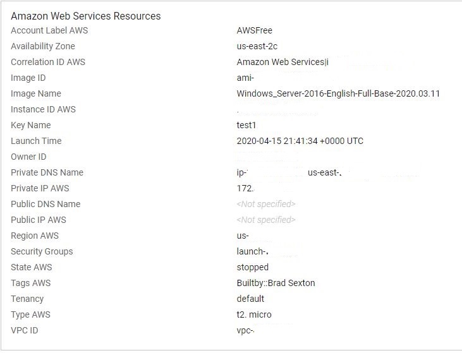Viewport: 462px width, 353px height.
Task: Click the 't2. micro' instance type value
Action: tap(254, 314)
